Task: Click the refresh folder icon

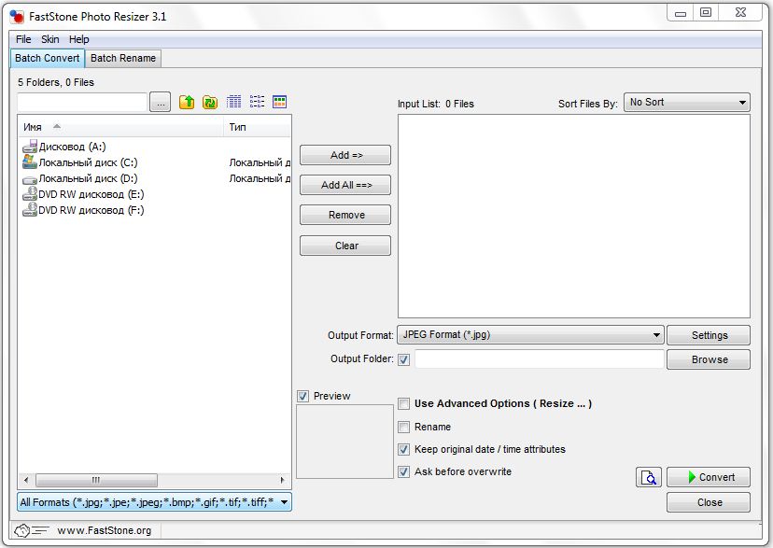Action: pyautogui.click(x=210, y=102)
